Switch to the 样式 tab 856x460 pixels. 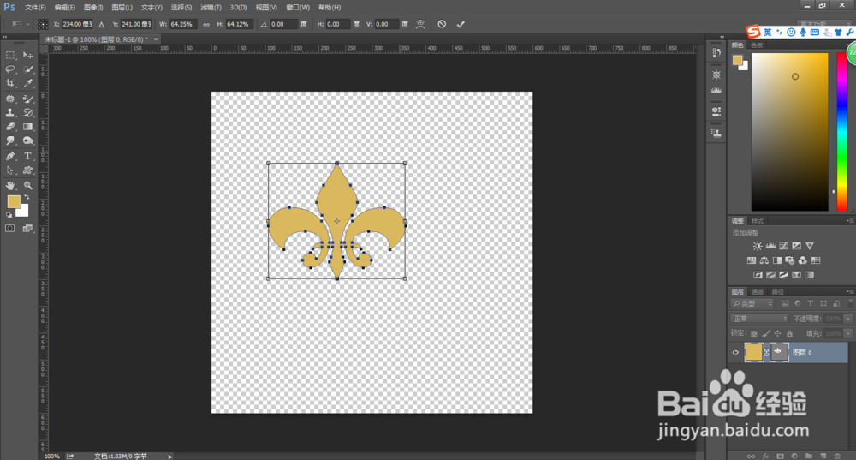pyautogui.click(x=758, y=221)
